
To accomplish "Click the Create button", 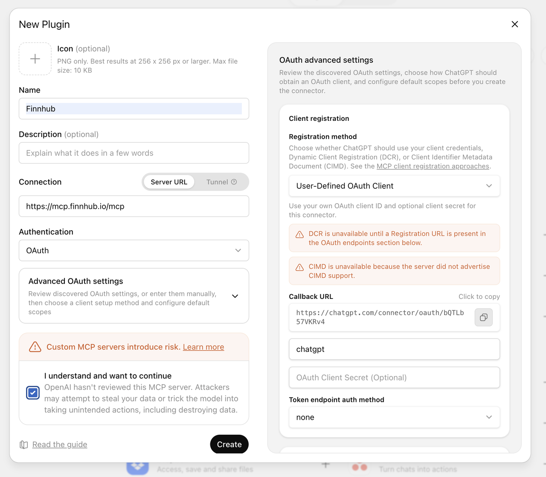I will [229, 444].
